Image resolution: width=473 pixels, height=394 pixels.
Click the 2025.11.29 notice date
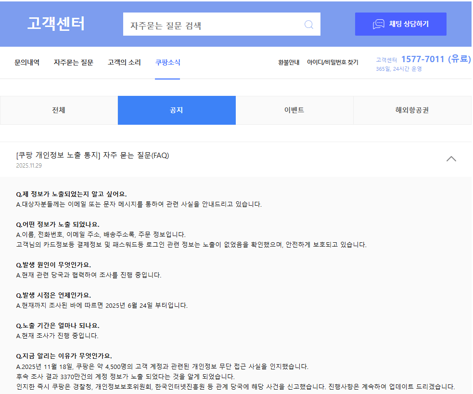29,166
